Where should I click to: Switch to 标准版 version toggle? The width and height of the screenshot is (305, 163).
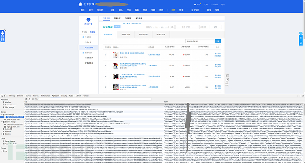(92, 32)
